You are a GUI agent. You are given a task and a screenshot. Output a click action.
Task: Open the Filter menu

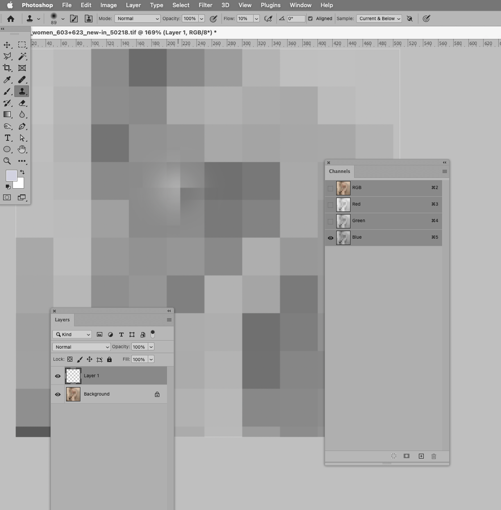(205, 5)
